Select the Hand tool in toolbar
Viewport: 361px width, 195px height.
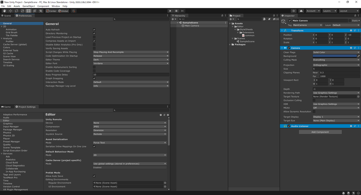[5, 11]
